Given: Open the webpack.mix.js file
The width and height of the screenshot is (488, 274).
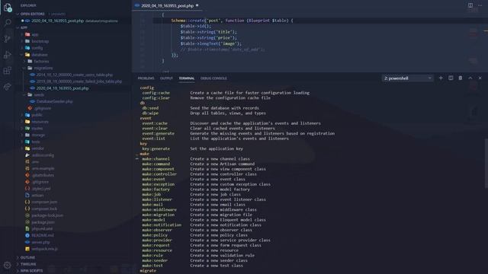Looking at the screenshot, I should tap(44, 249).
